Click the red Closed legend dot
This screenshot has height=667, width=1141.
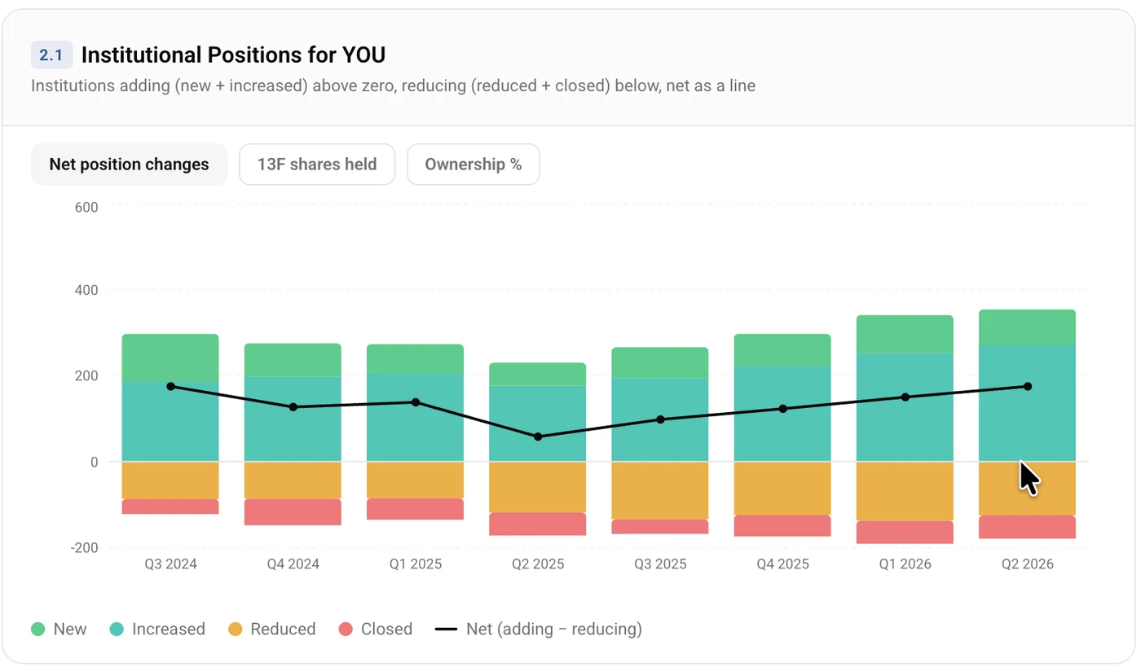(345, 629)
